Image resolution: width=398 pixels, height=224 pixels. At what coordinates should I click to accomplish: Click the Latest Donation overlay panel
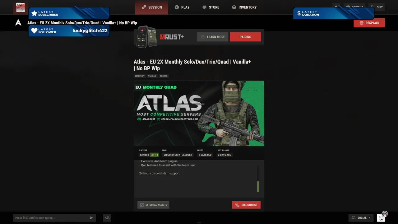(333, 13)
